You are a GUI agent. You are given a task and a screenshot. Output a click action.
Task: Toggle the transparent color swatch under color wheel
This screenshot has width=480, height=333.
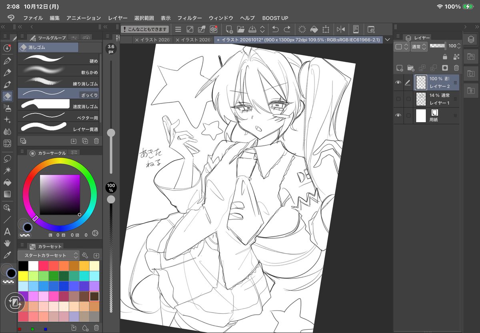[x=25, y=235]
